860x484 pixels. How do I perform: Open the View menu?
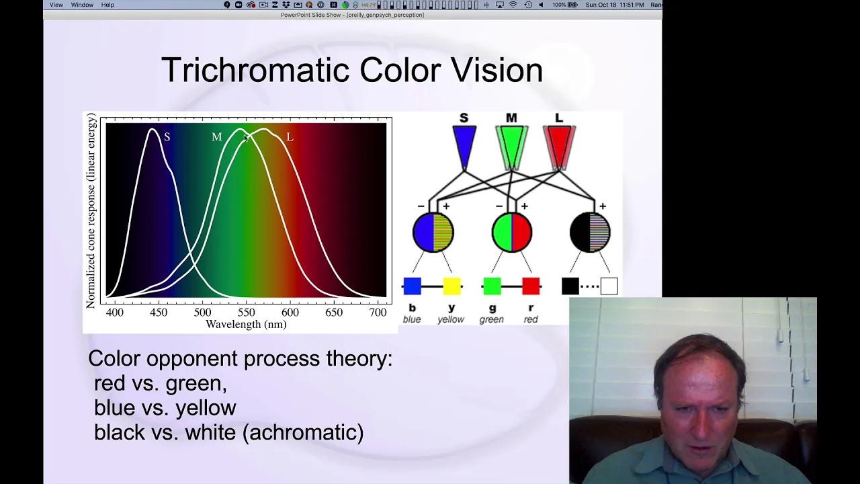pos(56,5)
